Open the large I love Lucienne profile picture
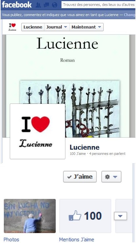This screenshot has width=136, height=243. click(38, 131)
